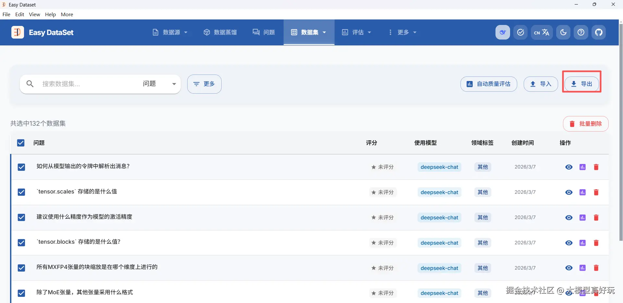Evaluate the '建议使用什么精度作为模型的激活精度' row with chart icon

583,218
